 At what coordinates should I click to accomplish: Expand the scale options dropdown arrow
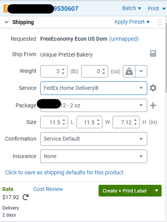tap(141, 71)
